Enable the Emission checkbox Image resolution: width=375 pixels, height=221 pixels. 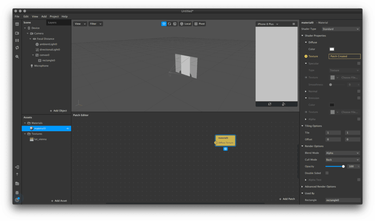click(x=359, y=98)
